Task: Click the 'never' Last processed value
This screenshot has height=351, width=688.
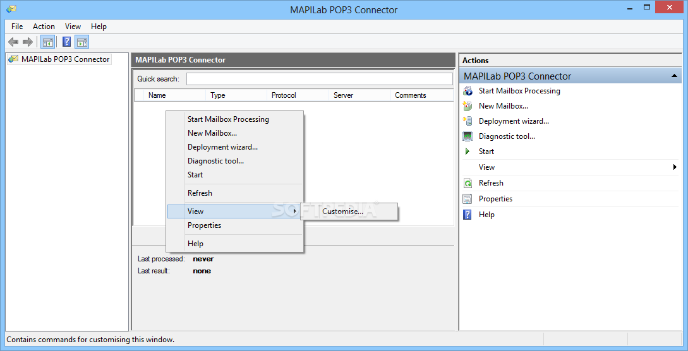Action: pos(203,259)
